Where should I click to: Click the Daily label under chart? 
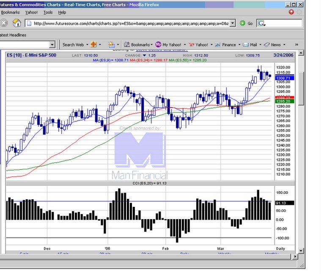click(280, 249)
